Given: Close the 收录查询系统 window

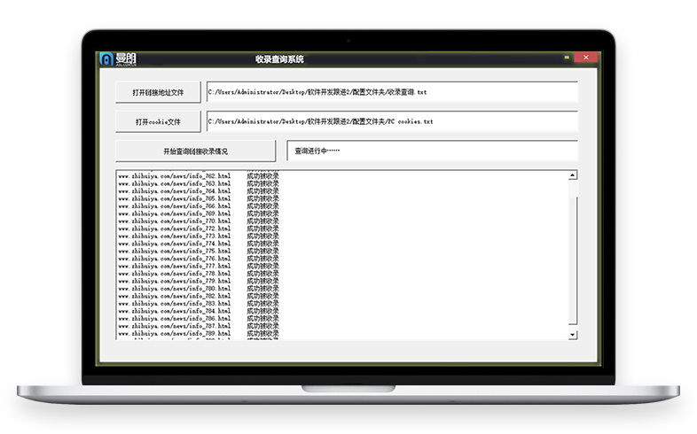Looking at the screenshot, I should [x=586, y=58].
